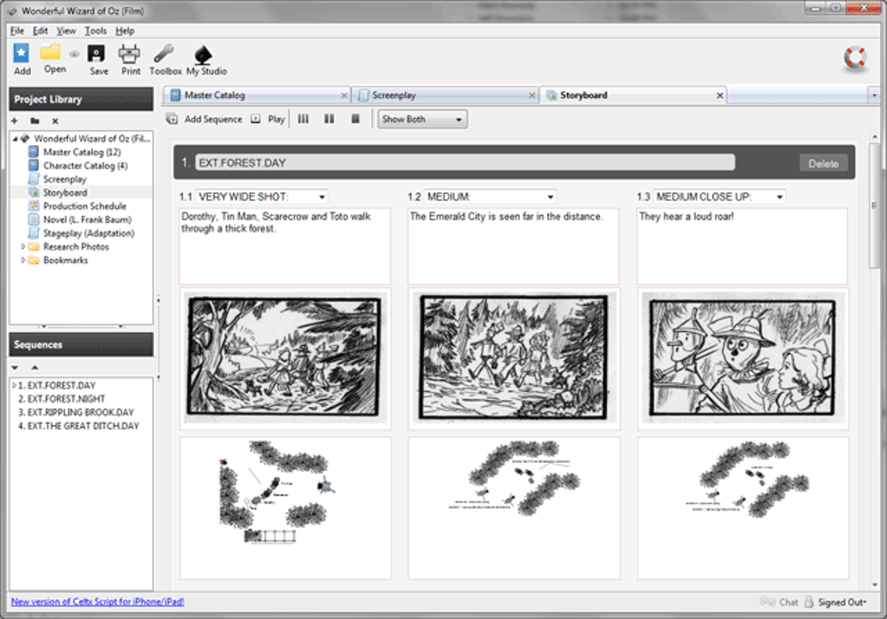
Task: Open Novel (L. Frank Baum) item
Action: tap(87, 220)
